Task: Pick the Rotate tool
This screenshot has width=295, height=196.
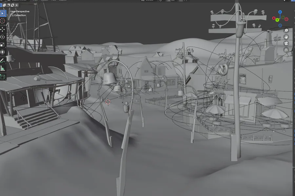Action: tap(3, 37)
